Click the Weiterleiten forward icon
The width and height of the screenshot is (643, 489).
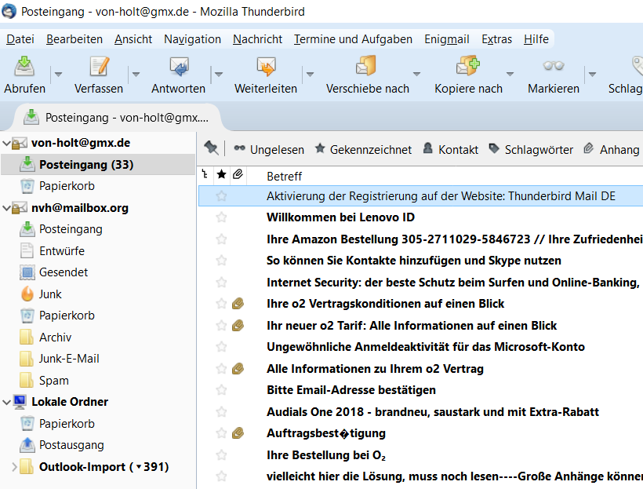pos(266,67)
